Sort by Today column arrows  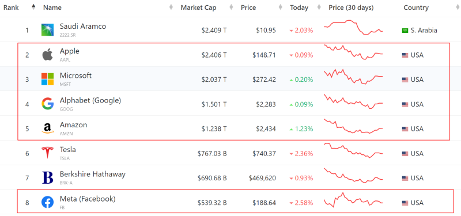pyautogui.click(x=319, y=7)
